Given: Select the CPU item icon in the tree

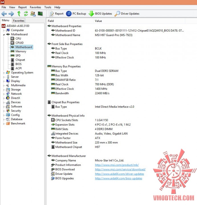Looking at the screenshot, I should point(13,38).
